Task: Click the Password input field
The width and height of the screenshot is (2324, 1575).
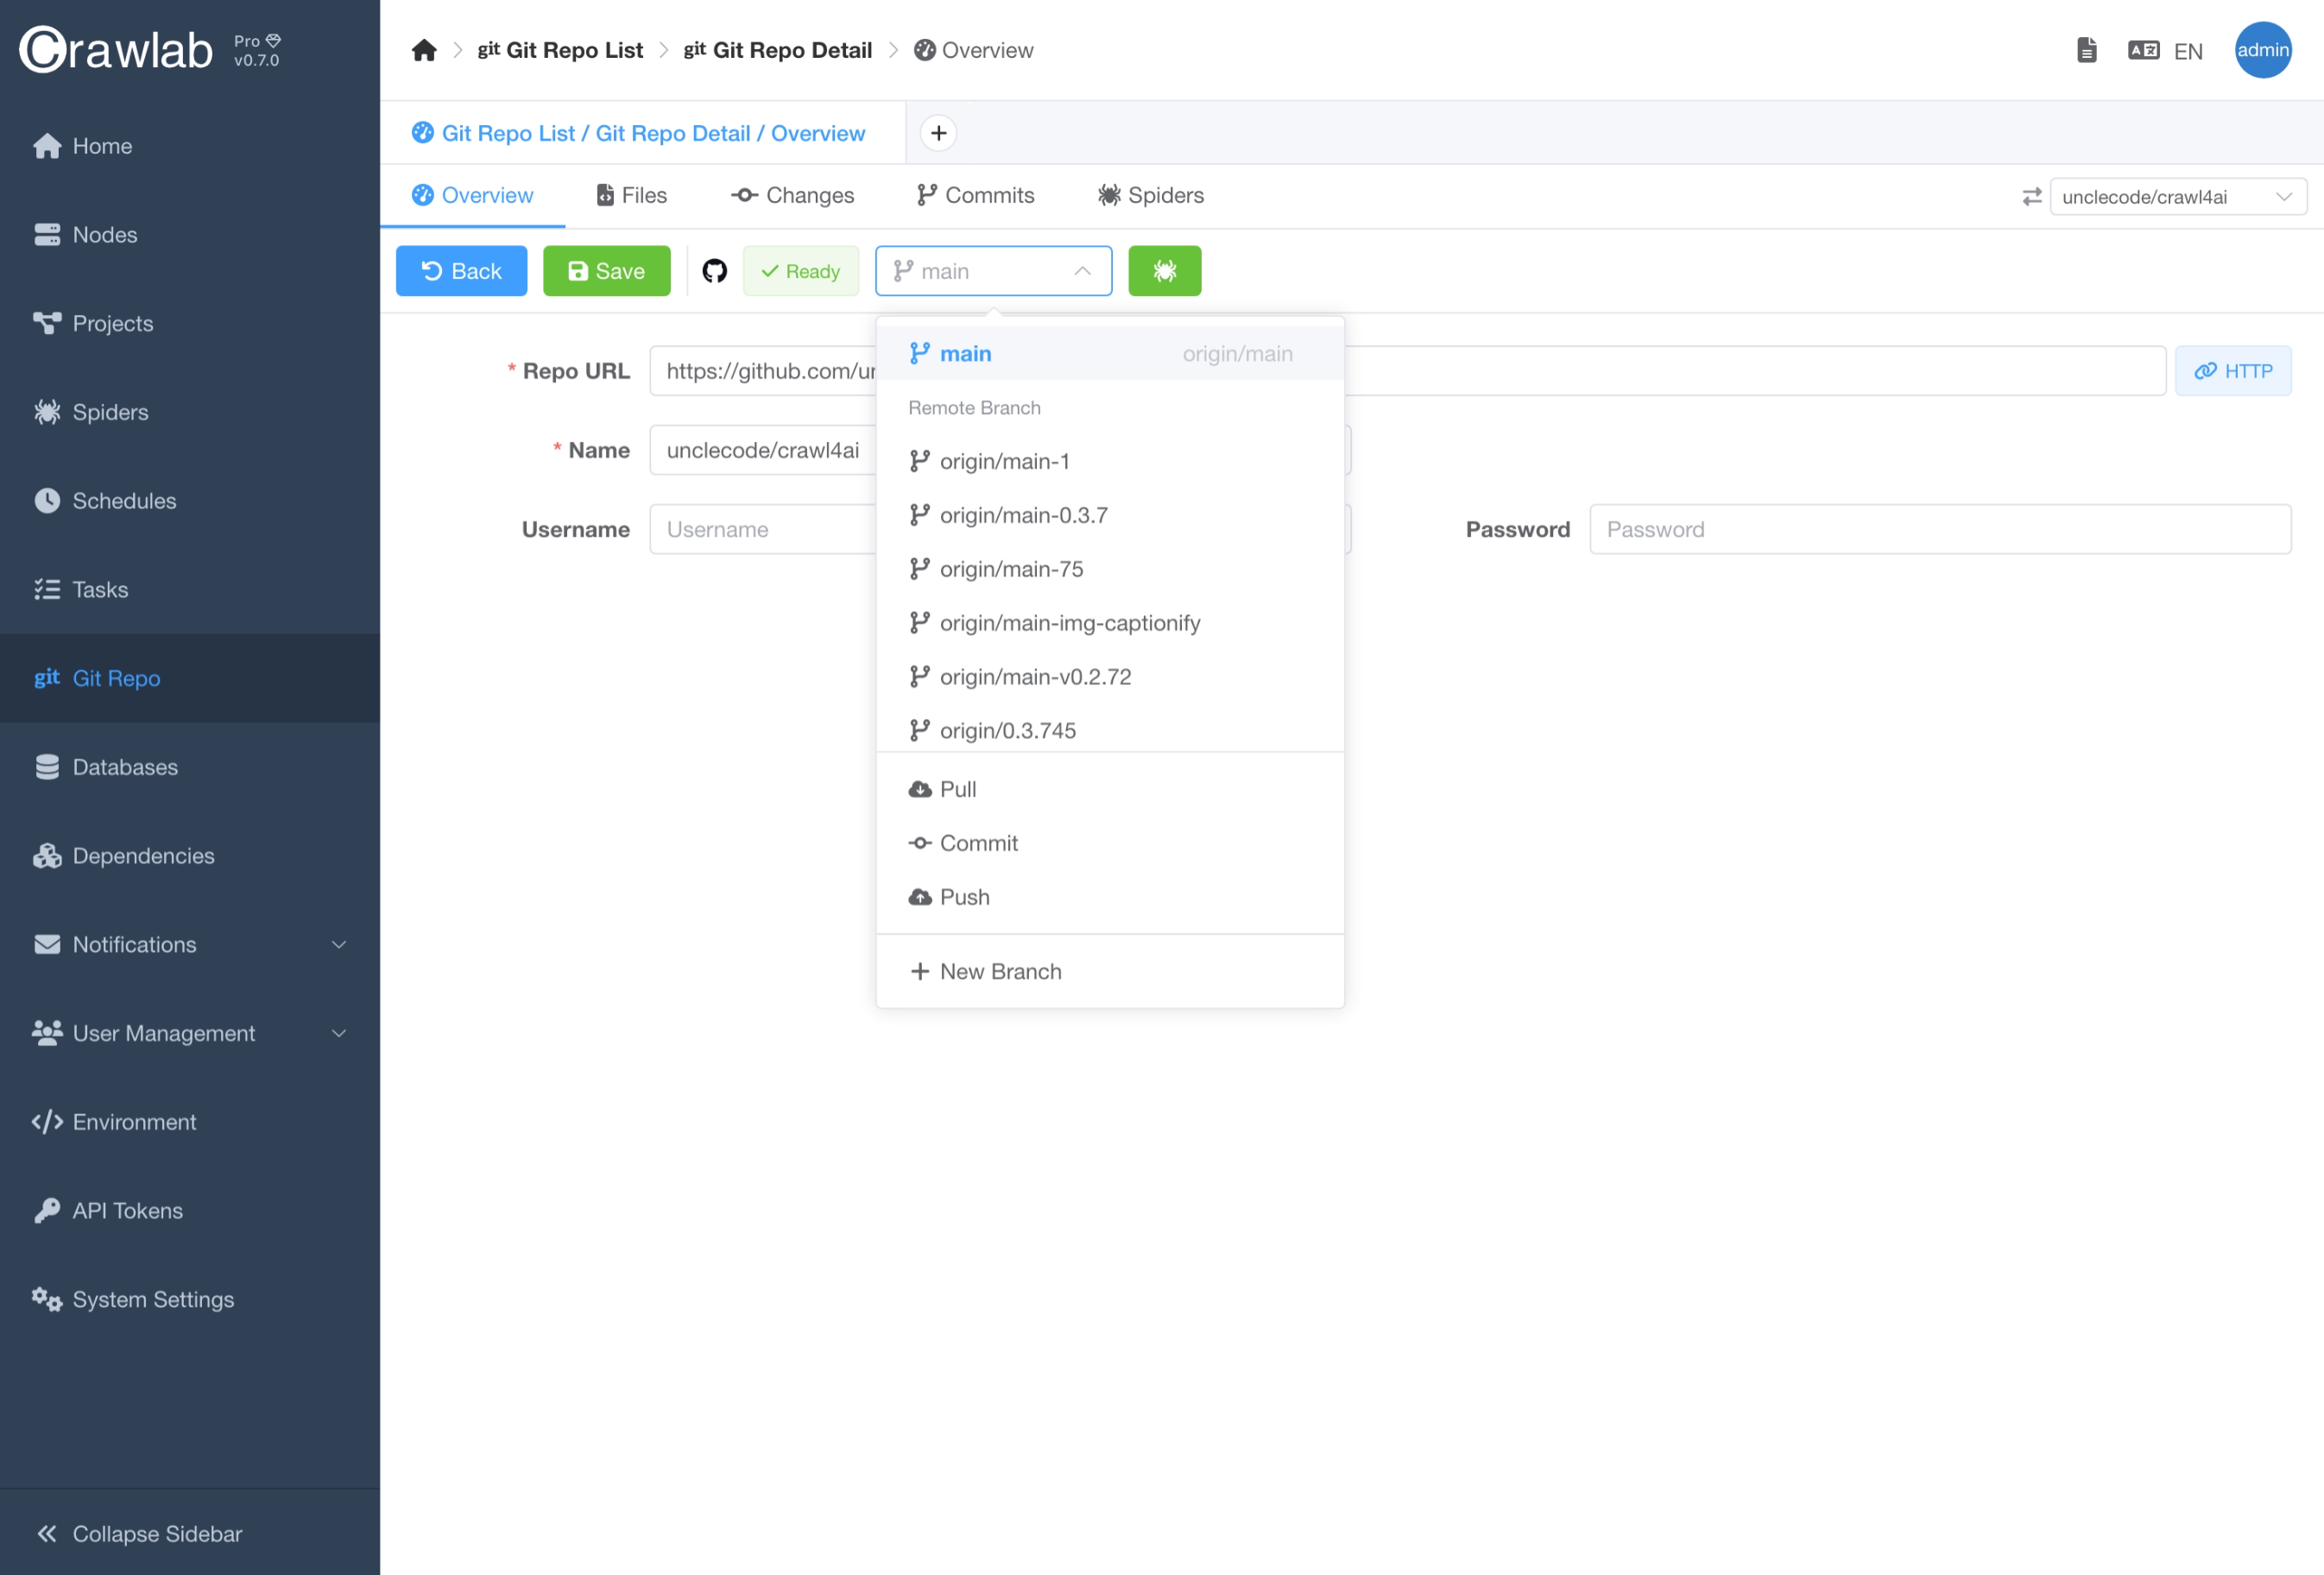Action: coord(1939,530)
